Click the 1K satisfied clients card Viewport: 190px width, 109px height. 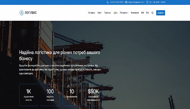(x=29, y=95)
